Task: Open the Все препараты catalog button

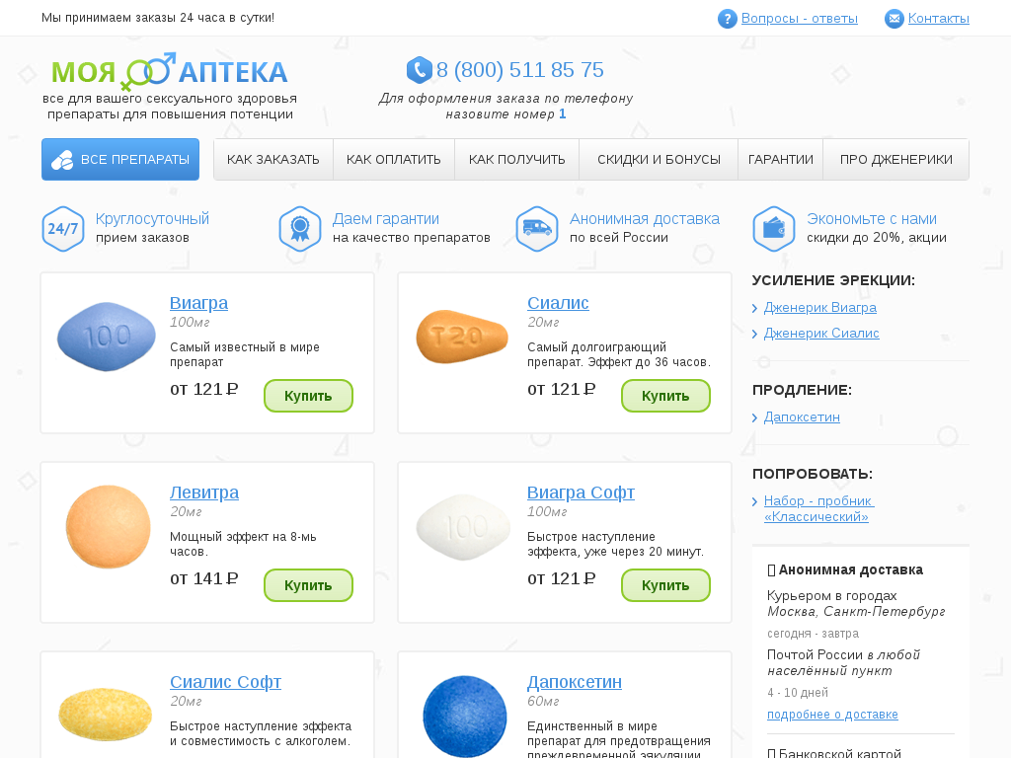Action: [120, 159]
